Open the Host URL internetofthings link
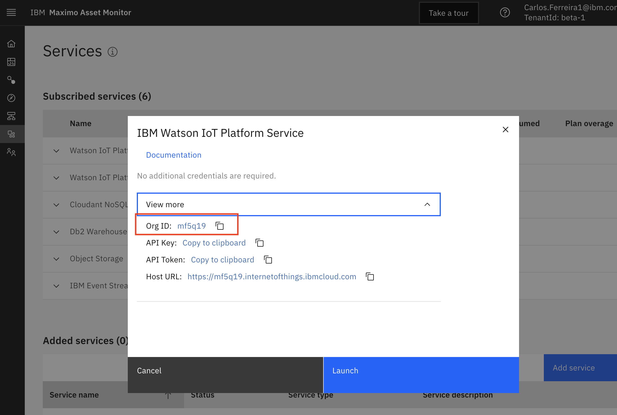Screen dimensions: 617x415 coord(272,276)
